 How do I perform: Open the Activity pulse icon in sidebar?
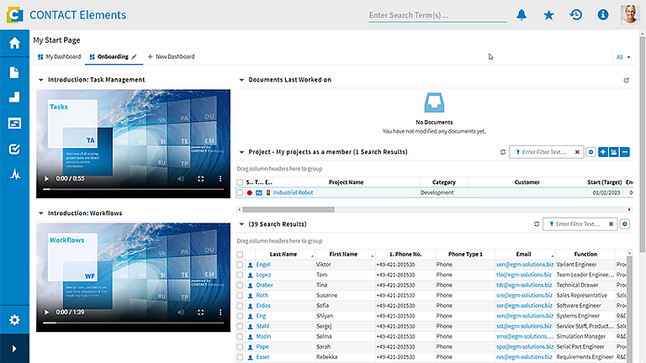15,175
